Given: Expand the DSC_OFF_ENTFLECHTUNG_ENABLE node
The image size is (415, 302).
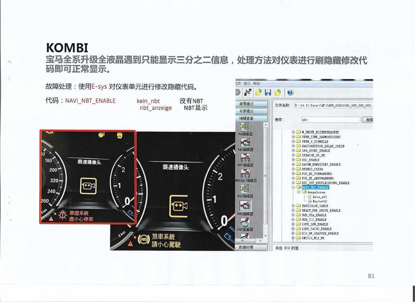Looking at the screenshot, I should 293,183.
